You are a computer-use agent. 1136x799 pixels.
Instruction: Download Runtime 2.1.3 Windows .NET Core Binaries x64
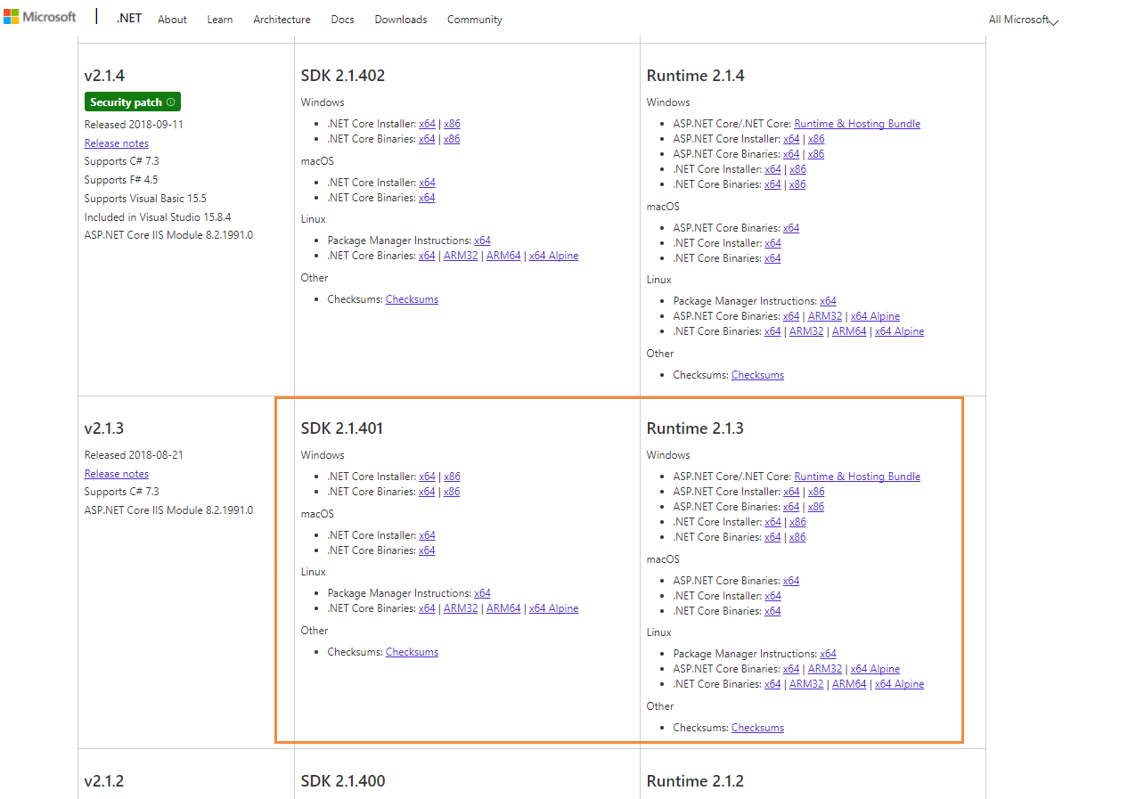pyautogui.click(x=772, y=537)
